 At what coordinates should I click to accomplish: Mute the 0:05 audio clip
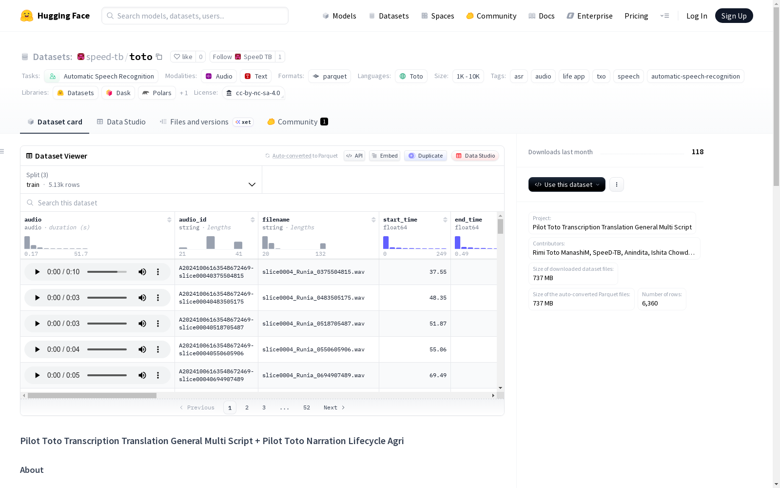pos(142,375)
